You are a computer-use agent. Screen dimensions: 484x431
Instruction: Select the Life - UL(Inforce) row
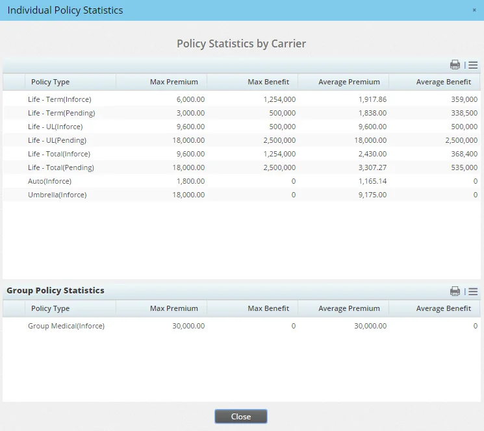pos(242,127)
